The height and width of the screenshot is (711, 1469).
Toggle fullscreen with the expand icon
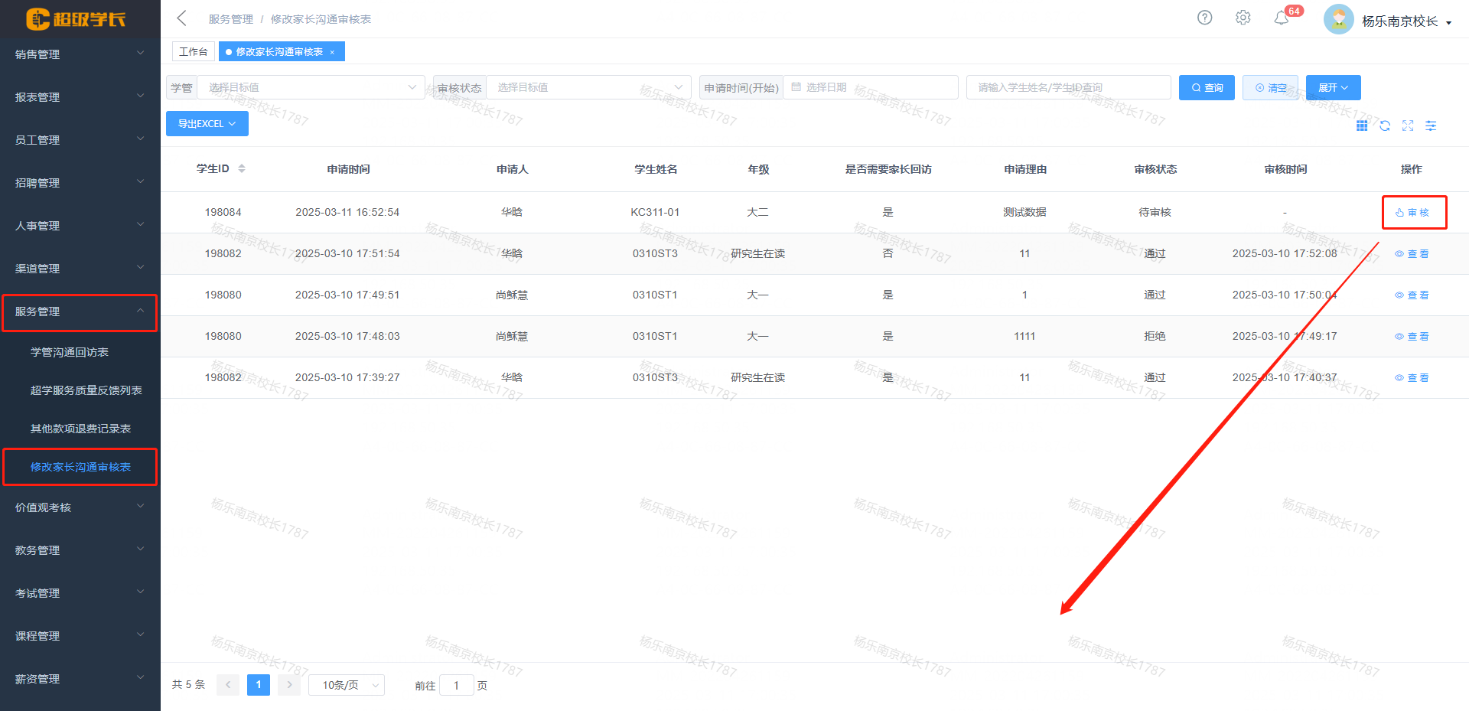[1408, 126]
